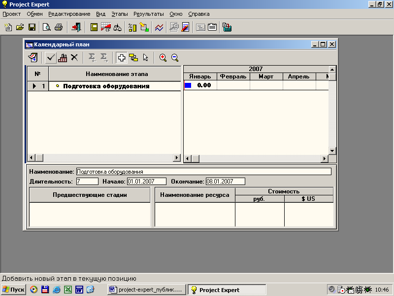394x296 pixels.
Task: Open the Вид menu
Action: click(x=101, y=14)
